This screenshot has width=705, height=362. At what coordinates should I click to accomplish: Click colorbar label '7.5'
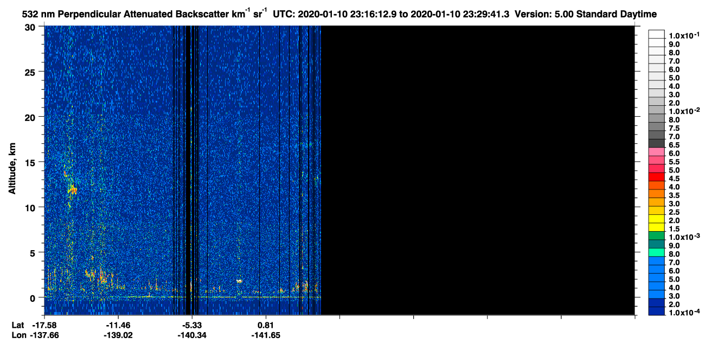675,128
